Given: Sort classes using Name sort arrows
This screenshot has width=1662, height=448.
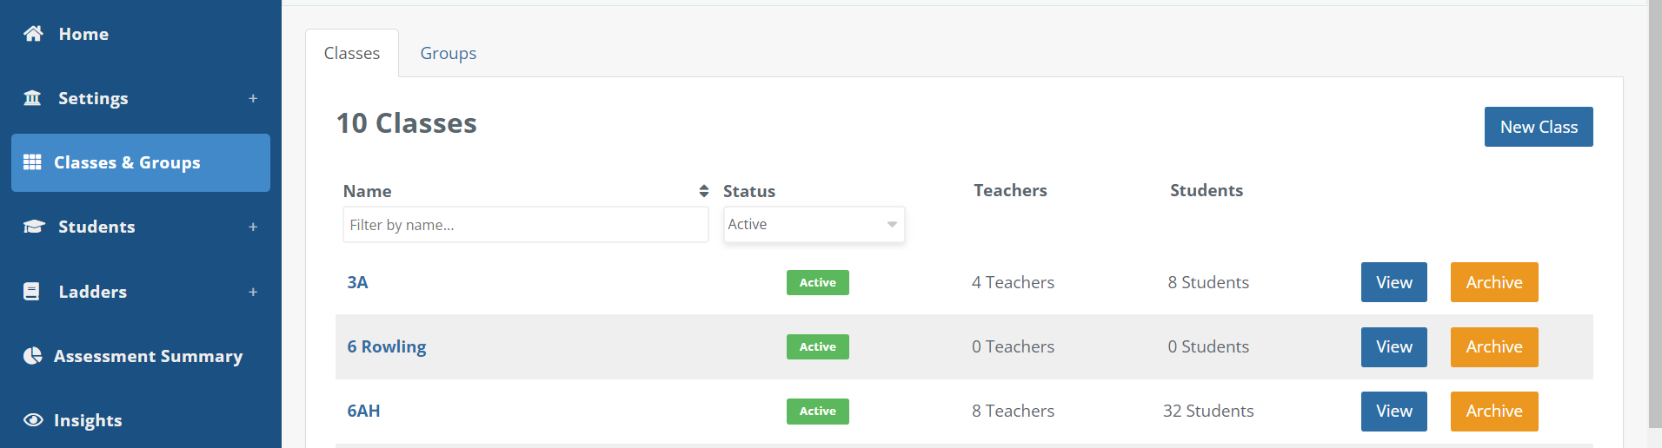Looking at the screenshot, I should tap(703, 191).
